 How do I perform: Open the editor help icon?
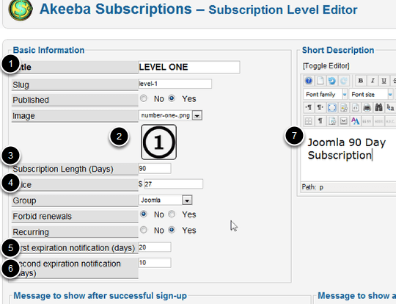click(x=308, y=81)
